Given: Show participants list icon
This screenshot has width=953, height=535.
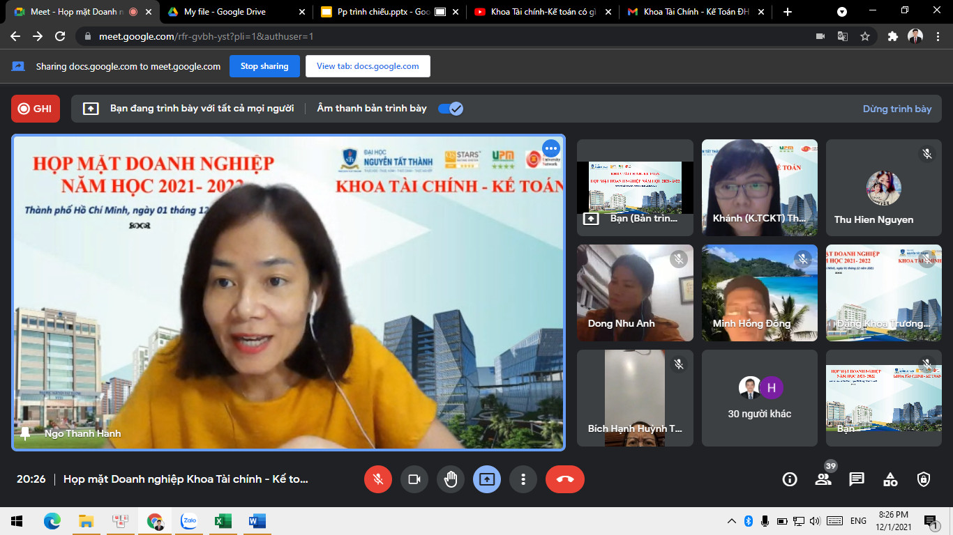Looking at the screenshot, I should point(823,479).
